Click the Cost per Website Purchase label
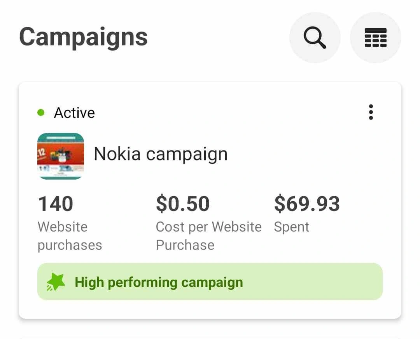The height and width of the screenshot is (339, 420). pyautogui.click(x=208, y=236)
